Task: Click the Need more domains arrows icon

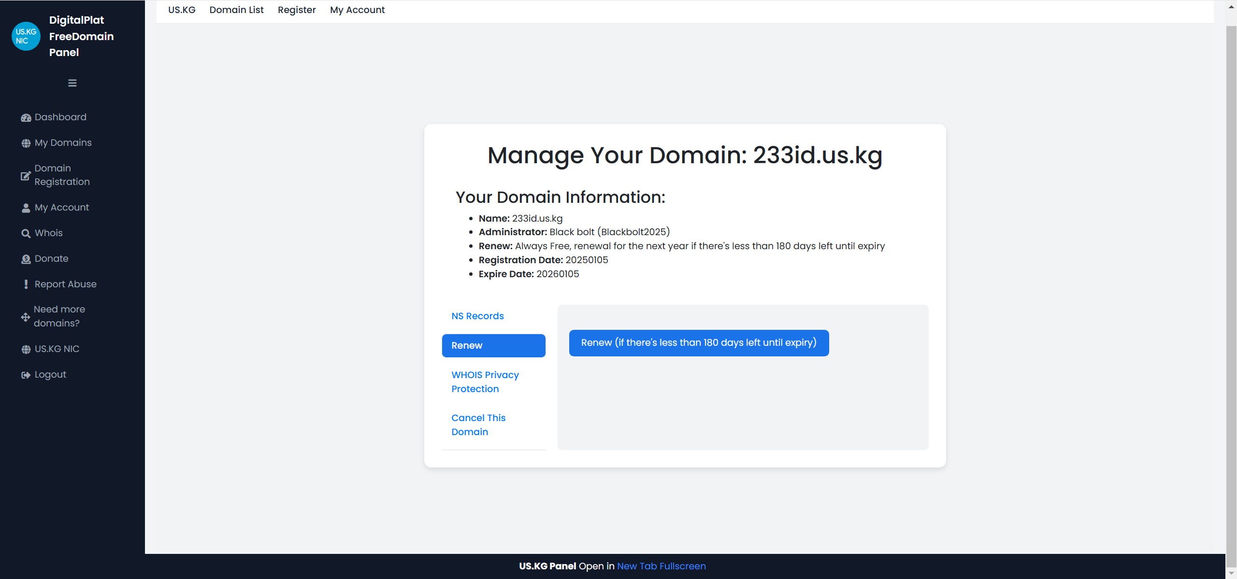Action: (26, 317)
